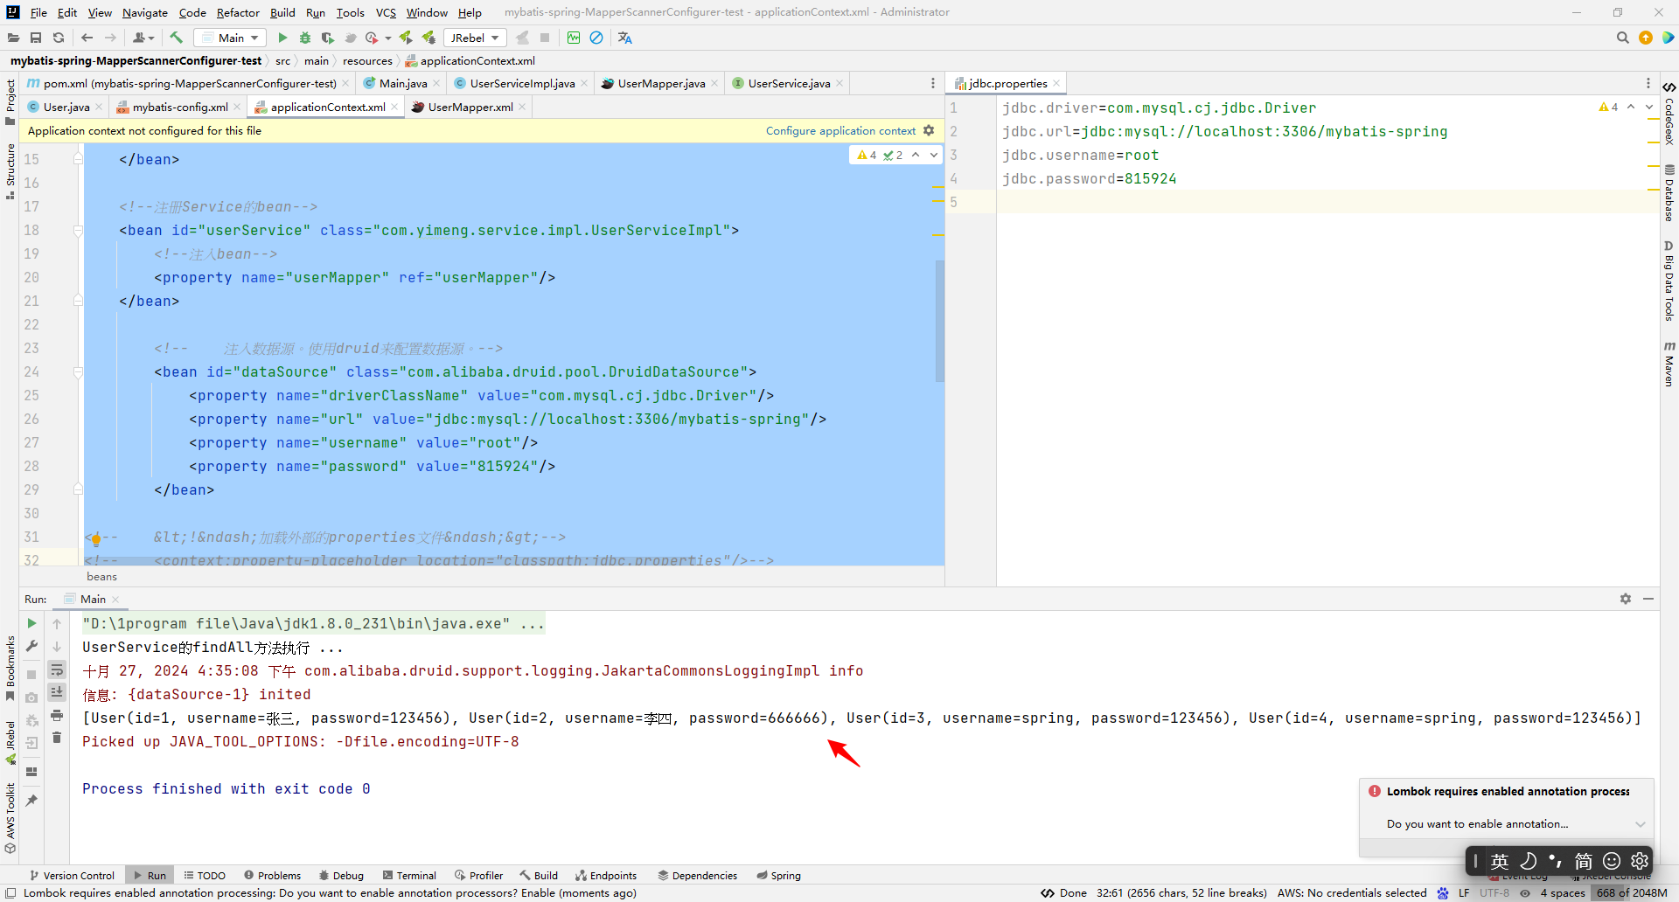The height and width of the screenshot is (902, 1679).
Task: Debug with JRebel rocket-bug icon
Action: 428,38
